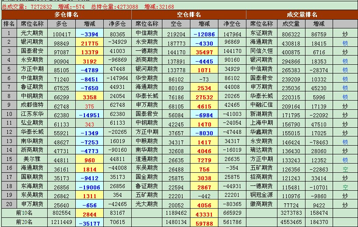Click total open interest value 4273088

point(127,7)
